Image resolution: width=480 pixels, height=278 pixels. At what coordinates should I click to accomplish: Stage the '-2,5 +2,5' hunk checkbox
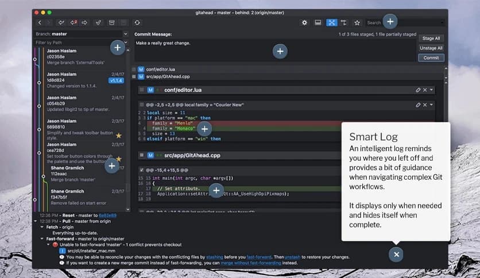141,105
